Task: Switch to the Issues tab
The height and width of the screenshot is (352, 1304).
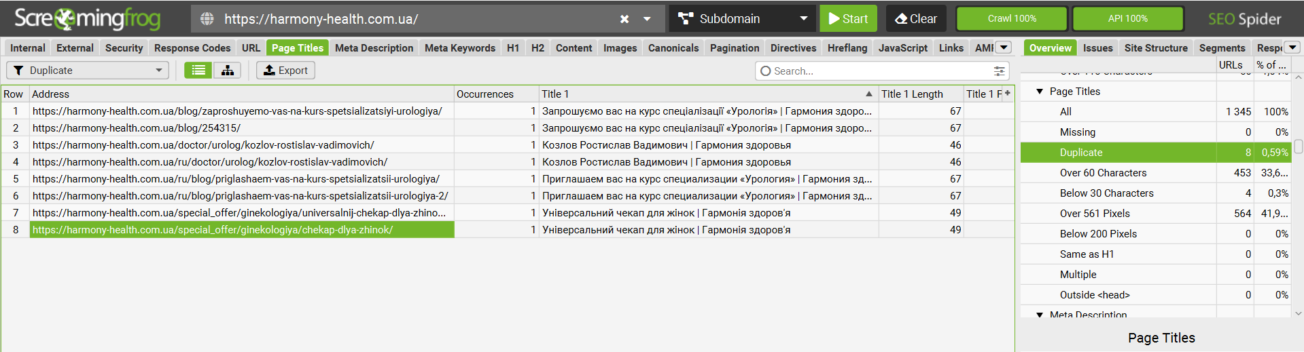Action: [1097, 48]
